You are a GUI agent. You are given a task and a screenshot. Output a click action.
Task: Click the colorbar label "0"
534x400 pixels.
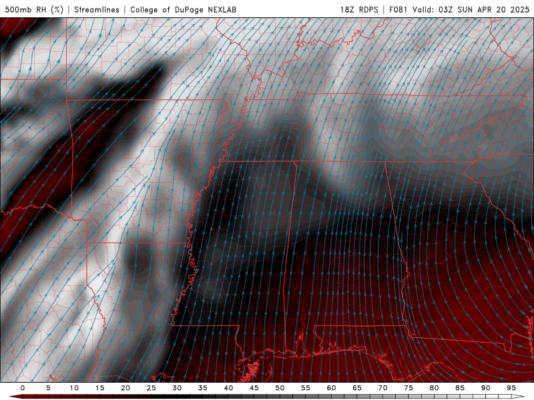click(x=23, y=388)
